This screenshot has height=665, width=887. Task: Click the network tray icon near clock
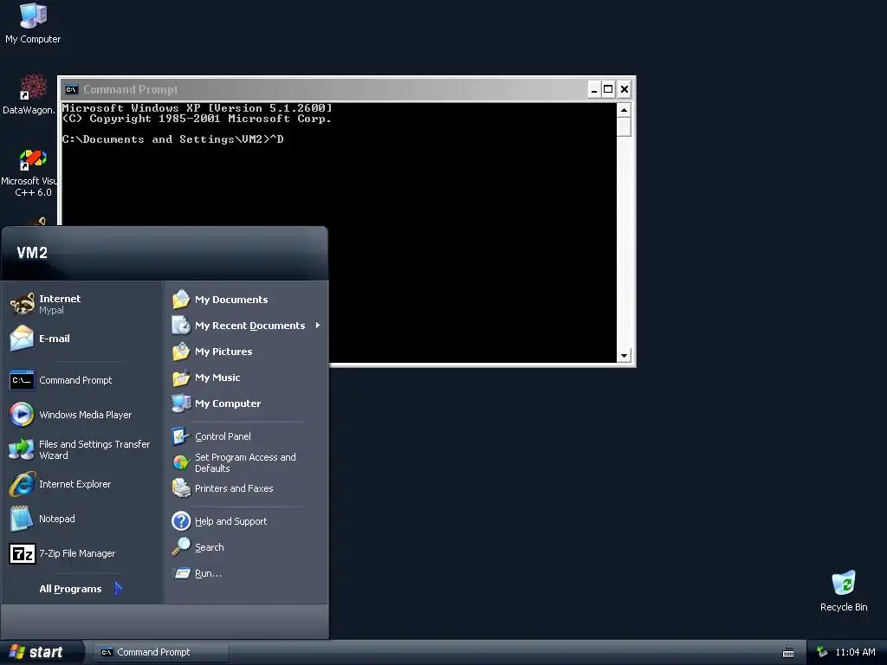click(821, 652)
